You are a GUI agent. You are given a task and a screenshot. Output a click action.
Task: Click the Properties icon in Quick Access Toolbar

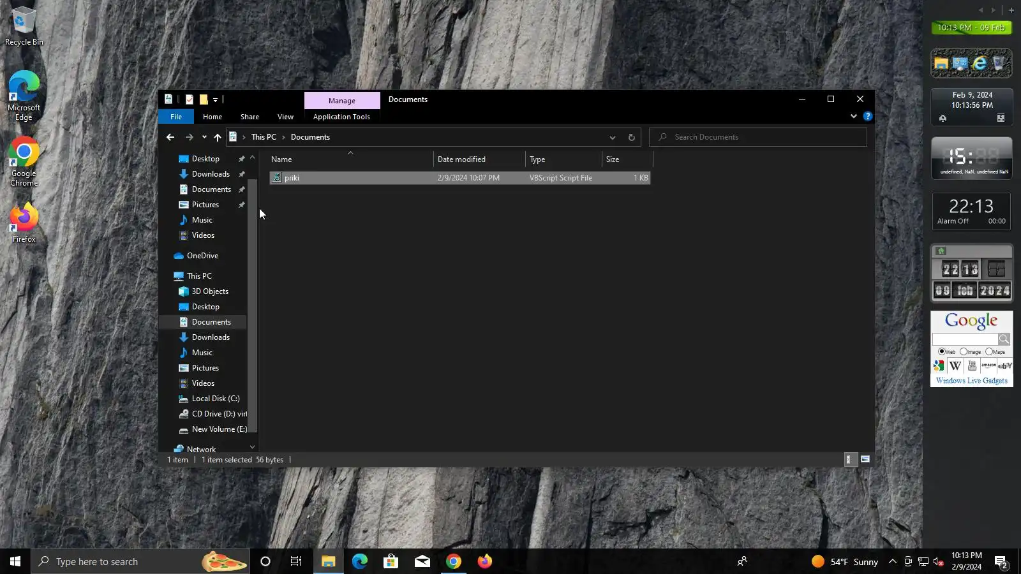pyautogui.click(x=190, y=99)
